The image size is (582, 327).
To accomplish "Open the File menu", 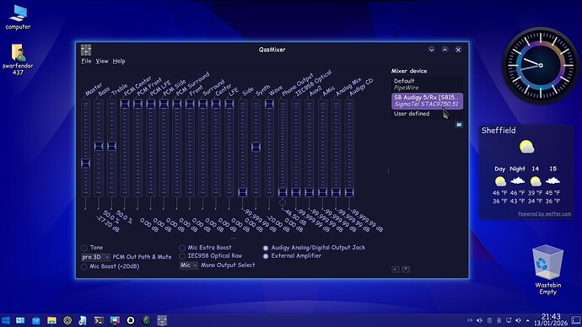I will pos(86,62).
